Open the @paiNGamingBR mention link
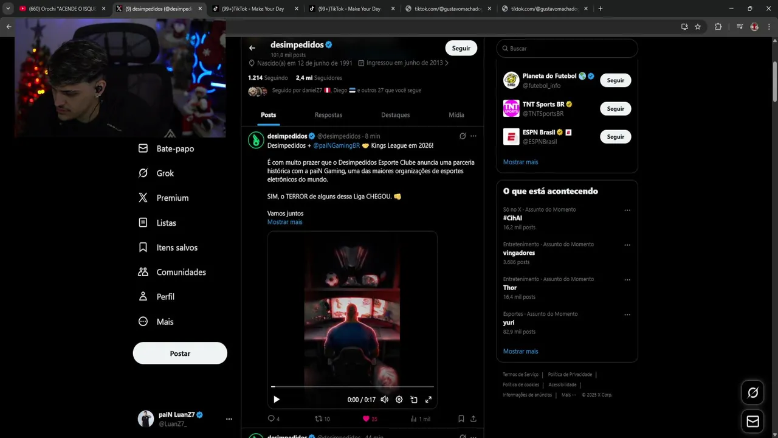 (337, 145)
